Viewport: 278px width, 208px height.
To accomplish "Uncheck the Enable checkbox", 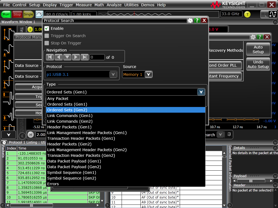I will point(47,28).
